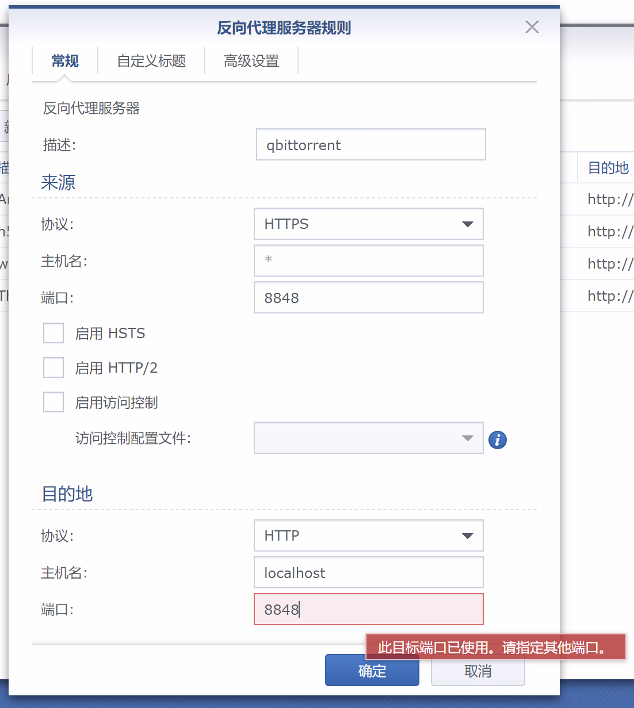Viewport: 634px width, 708px height.
Task: Focus the 描述 field containing qbittorrent
Action: [x=371, y=145]
